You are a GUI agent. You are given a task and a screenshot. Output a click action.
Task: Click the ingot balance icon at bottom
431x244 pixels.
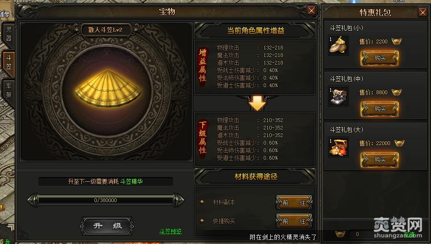340,234
